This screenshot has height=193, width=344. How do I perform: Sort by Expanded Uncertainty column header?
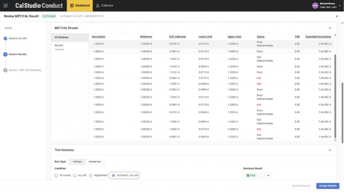pos(318,36)
